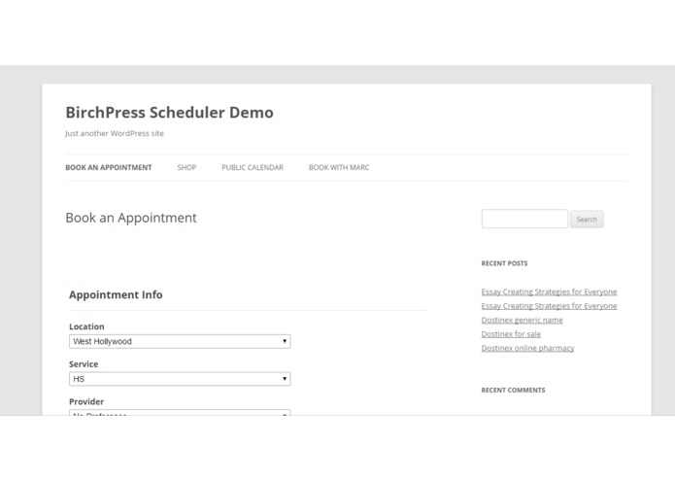
Task: Open the Location dropdown showing West Hollywood
Action: pos(180,341)
